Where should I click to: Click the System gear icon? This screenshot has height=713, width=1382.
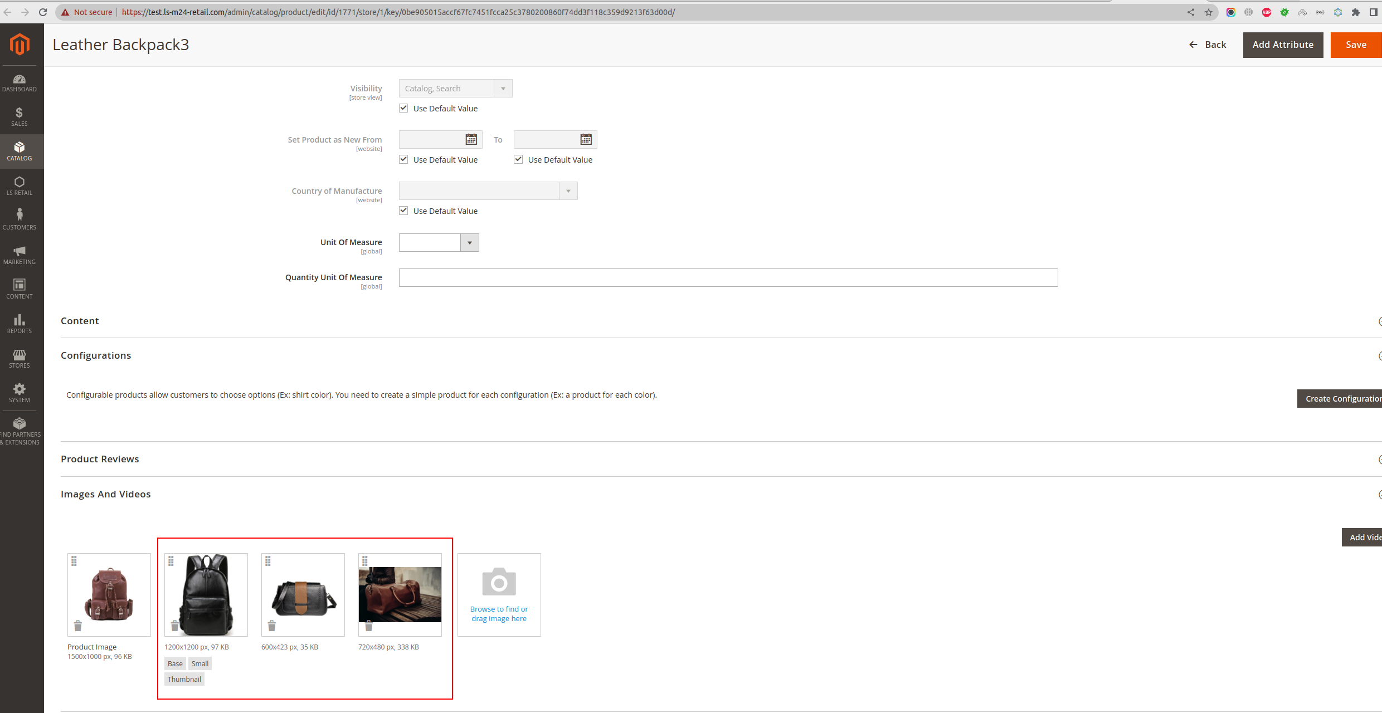[x=19, y=393]
